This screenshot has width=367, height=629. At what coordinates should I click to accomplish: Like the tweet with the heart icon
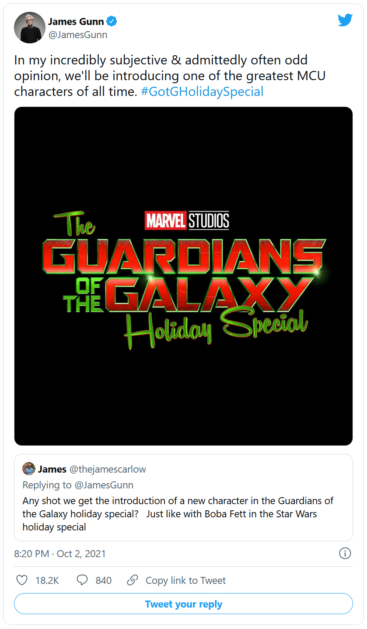(x=22, y=580)
